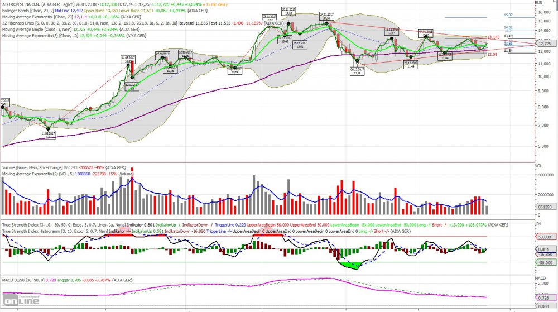Select Moving Average Exponential [Close, 70] legend
Viewport: 558px width, 312px height.
[x=71, y=17]
